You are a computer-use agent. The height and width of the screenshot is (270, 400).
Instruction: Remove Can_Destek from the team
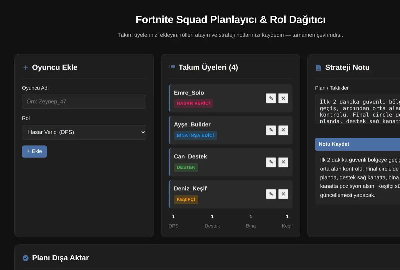[283, 162]
